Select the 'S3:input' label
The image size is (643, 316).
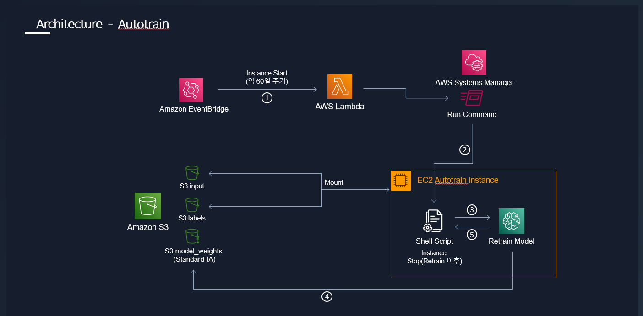(192, 186)
